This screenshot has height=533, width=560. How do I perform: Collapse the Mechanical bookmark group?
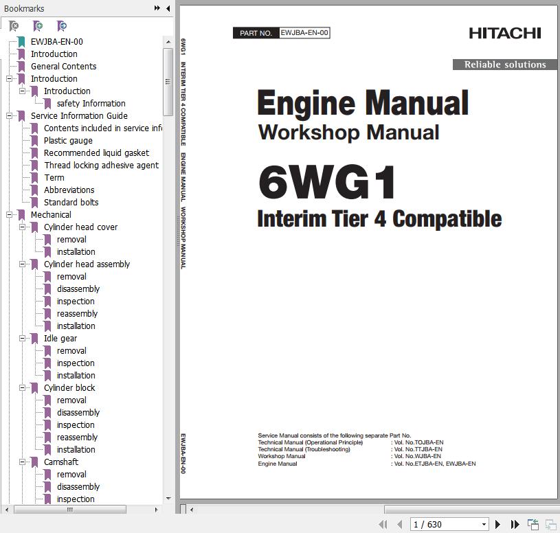click(x=10, y=214)
